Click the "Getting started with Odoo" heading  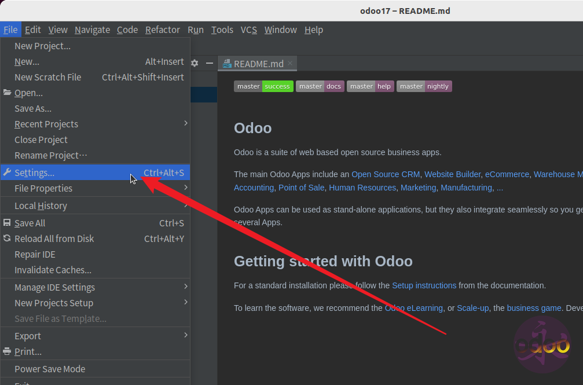[x=323, y=261]
